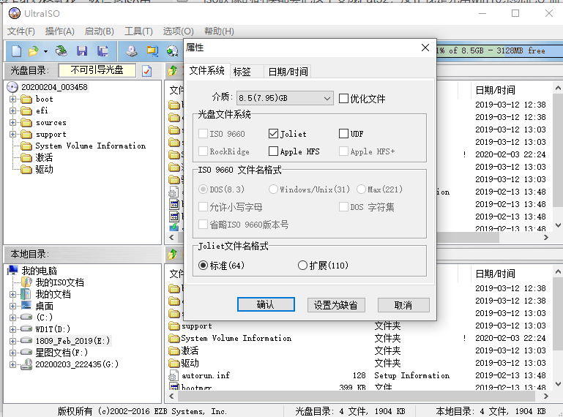The image size is (563, 417).
Task: Click the New file toolbar icon
Action: coord(17,51)
